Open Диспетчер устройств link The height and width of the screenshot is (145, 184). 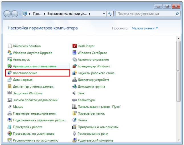coord(93,80)
